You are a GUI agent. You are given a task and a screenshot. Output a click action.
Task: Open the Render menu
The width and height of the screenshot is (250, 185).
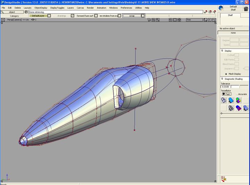[x=90, y=8]
